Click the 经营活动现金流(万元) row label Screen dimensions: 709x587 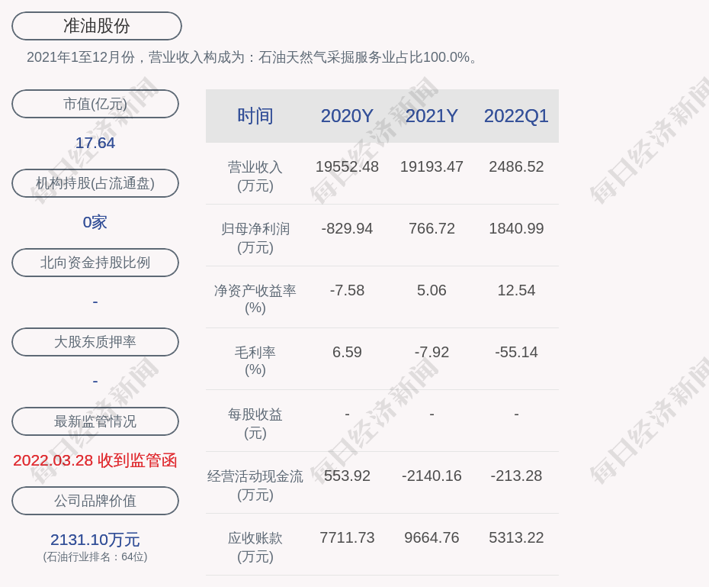pos(255,485)
